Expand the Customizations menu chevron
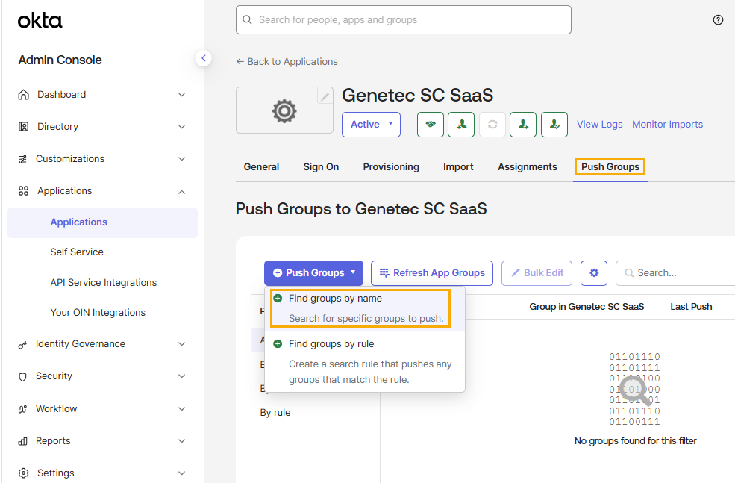 point(182,159)
